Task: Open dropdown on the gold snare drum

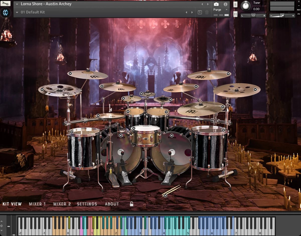Action: point(134,128)
